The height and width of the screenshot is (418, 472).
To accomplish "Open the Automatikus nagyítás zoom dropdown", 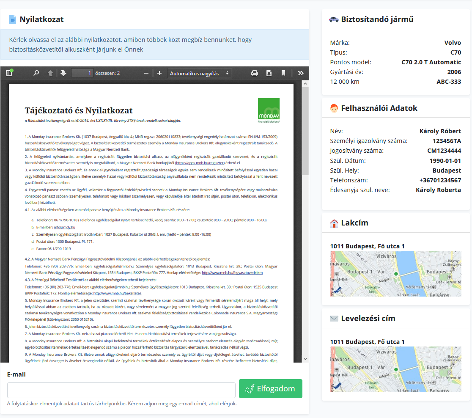I will coord(200,73).
